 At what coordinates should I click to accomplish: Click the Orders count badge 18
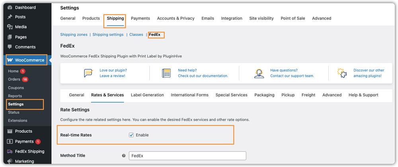(25, 79)
